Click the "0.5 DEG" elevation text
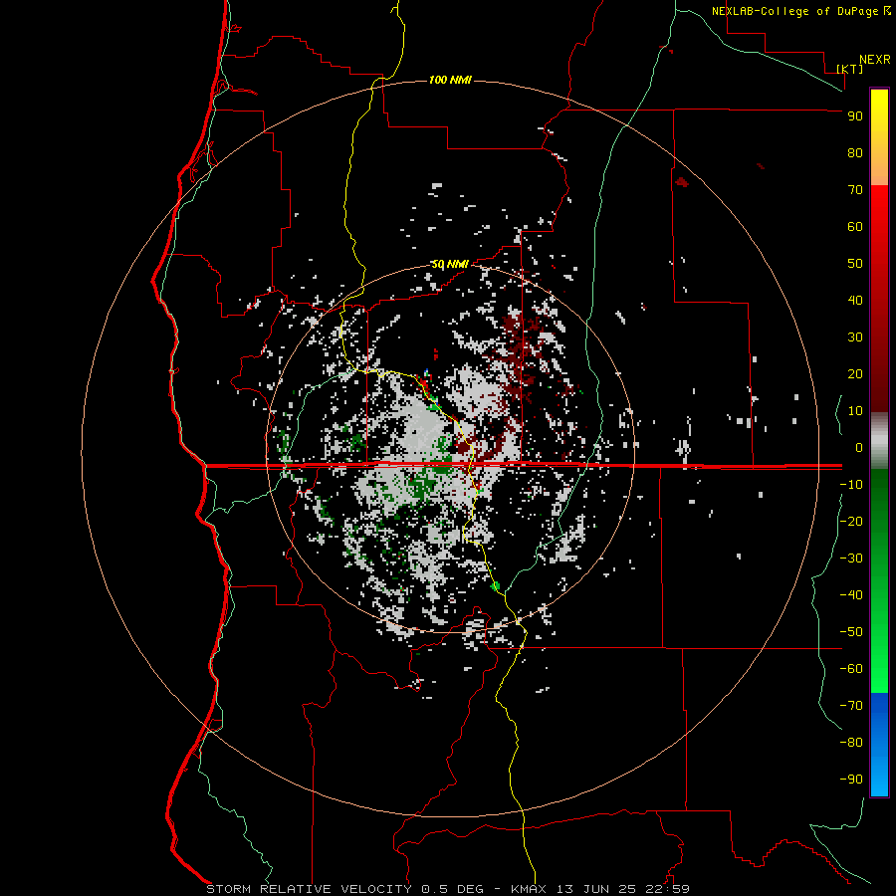Image resolution: width=896 pixels, height=896 pixels. point(453,889)
